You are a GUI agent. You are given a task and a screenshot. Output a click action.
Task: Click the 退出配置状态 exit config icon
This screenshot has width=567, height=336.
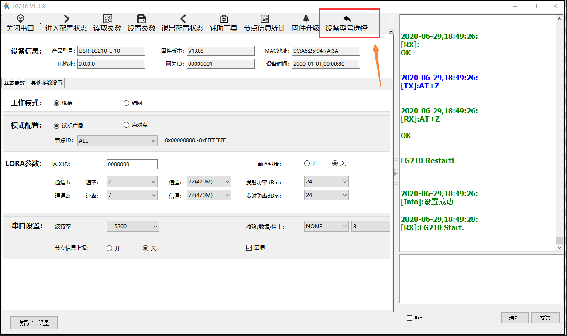[x=182, y=19]
